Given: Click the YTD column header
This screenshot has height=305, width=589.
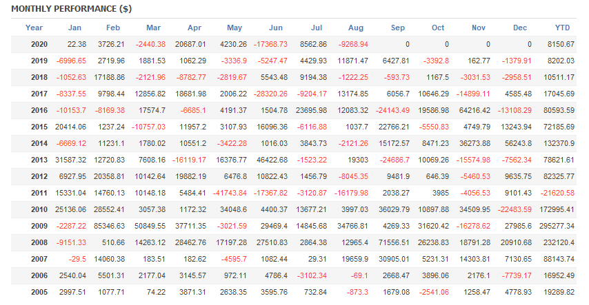Looking at the screenshot, I should (x=562, y=28).
